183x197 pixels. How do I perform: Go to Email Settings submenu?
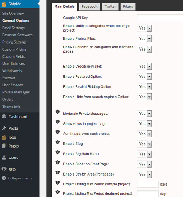click(x=13, y=28)
